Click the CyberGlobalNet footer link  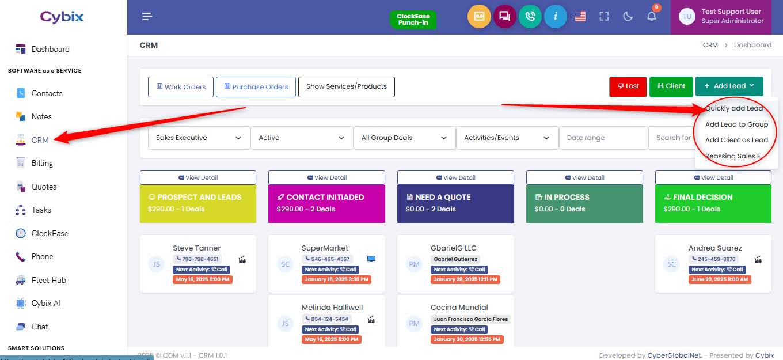[x=674, y=355]
